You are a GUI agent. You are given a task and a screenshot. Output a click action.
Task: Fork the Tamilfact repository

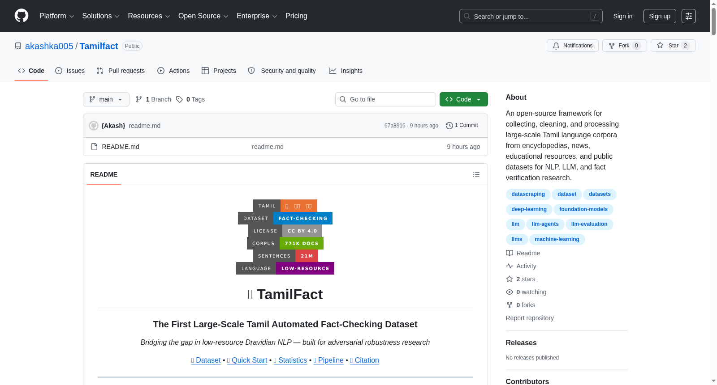625,46
